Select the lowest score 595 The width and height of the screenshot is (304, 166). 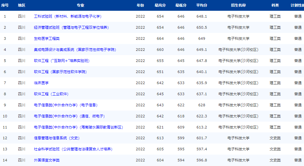(181, 149)
